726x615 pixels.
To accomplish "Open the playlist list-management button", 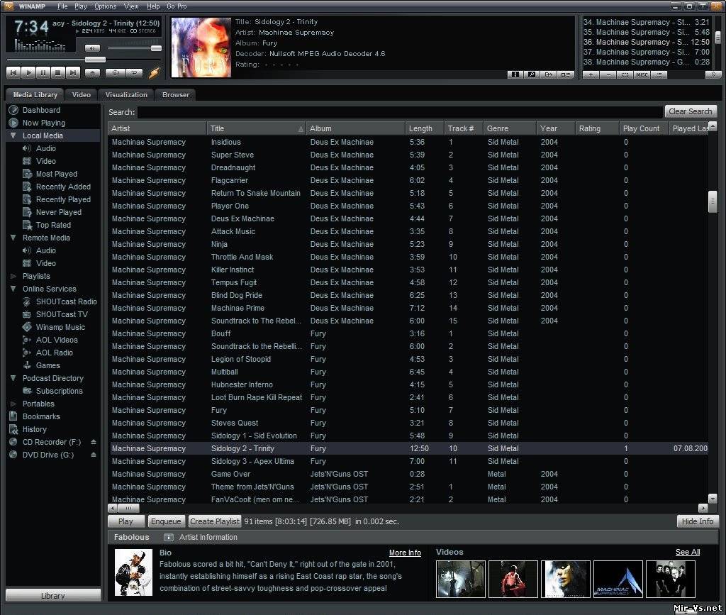I will pos(659,74).
